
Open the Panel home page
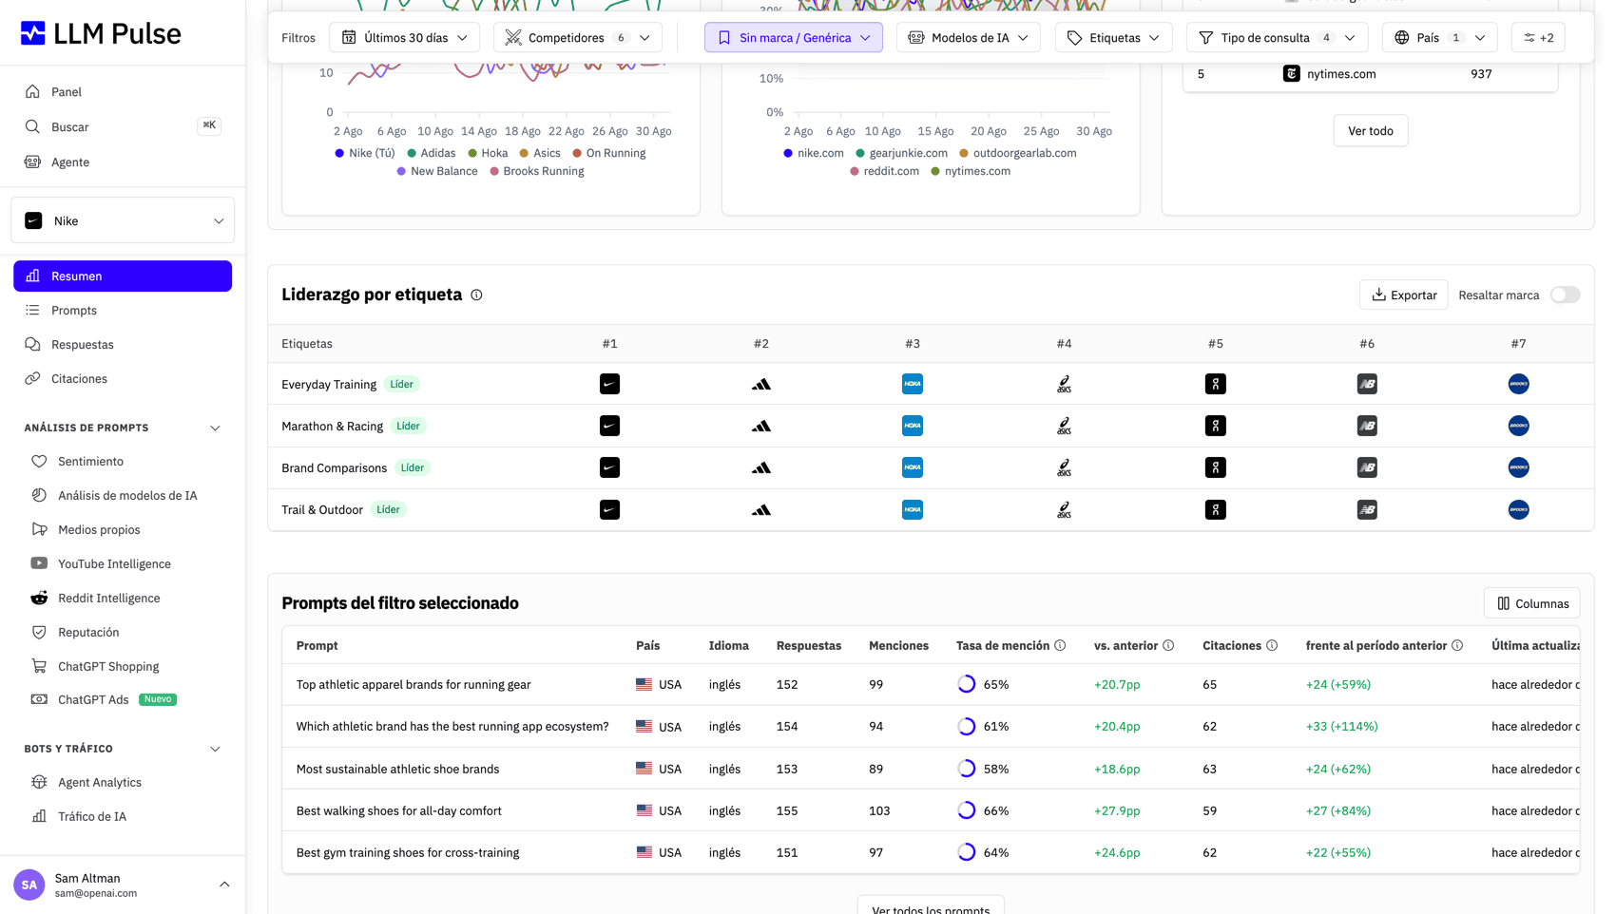[x=123, y=92]
